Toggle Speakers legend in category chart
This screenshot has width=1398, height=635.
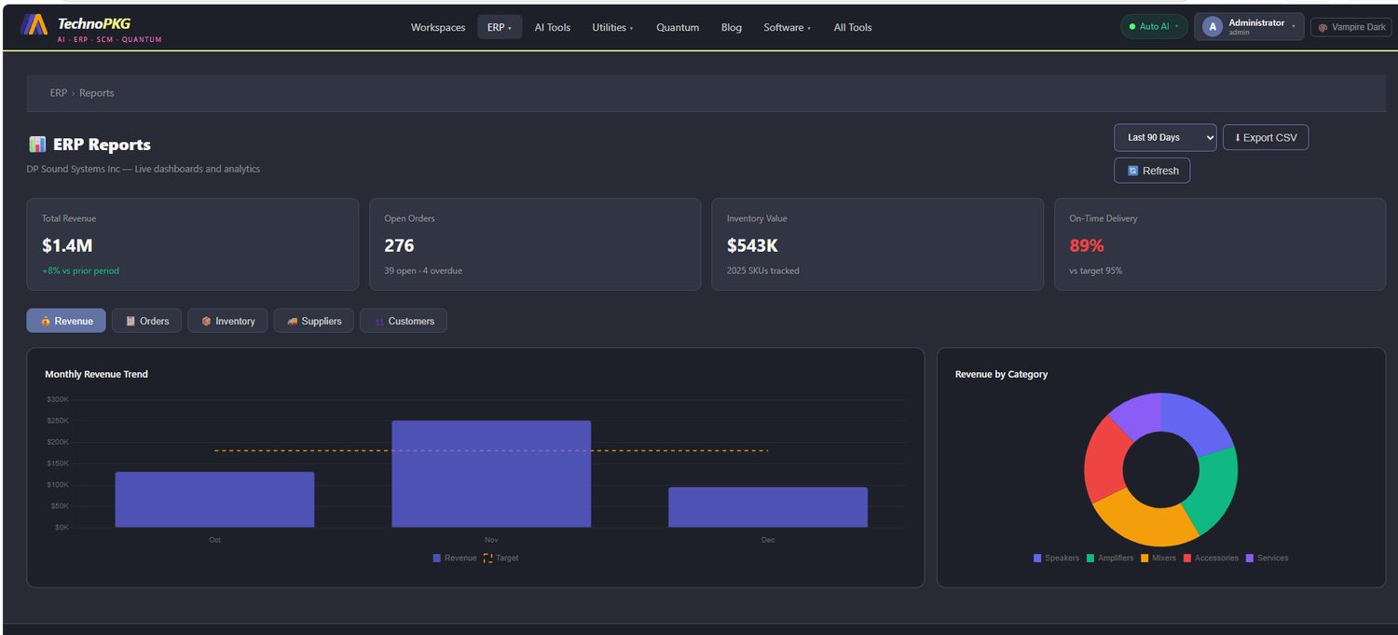1056,558
